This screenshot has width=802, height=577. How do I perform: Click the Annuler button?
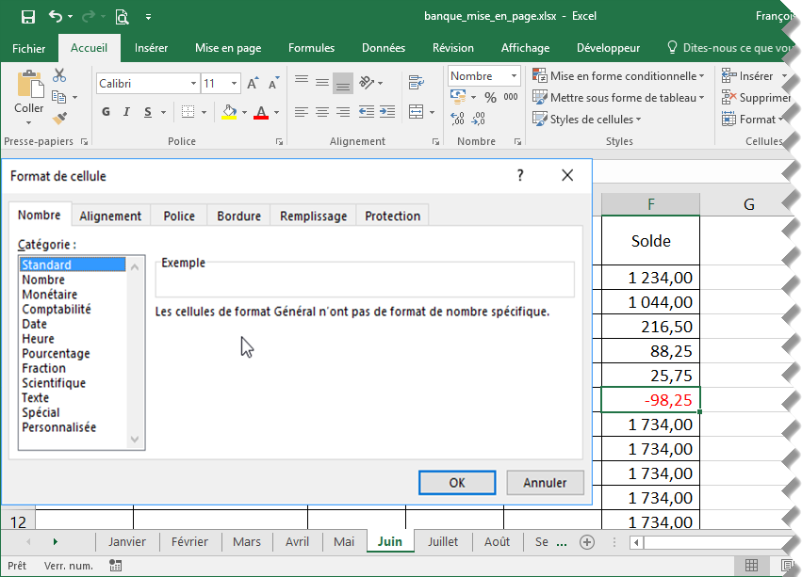coord(545,483)
